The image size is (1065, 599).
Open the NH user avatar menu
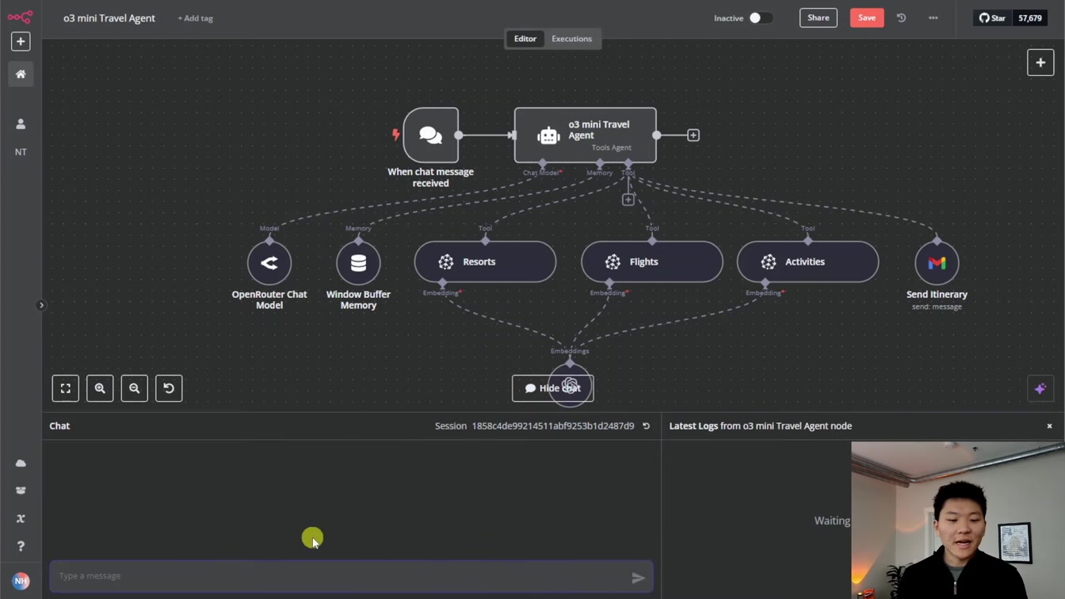pos(21,581)
